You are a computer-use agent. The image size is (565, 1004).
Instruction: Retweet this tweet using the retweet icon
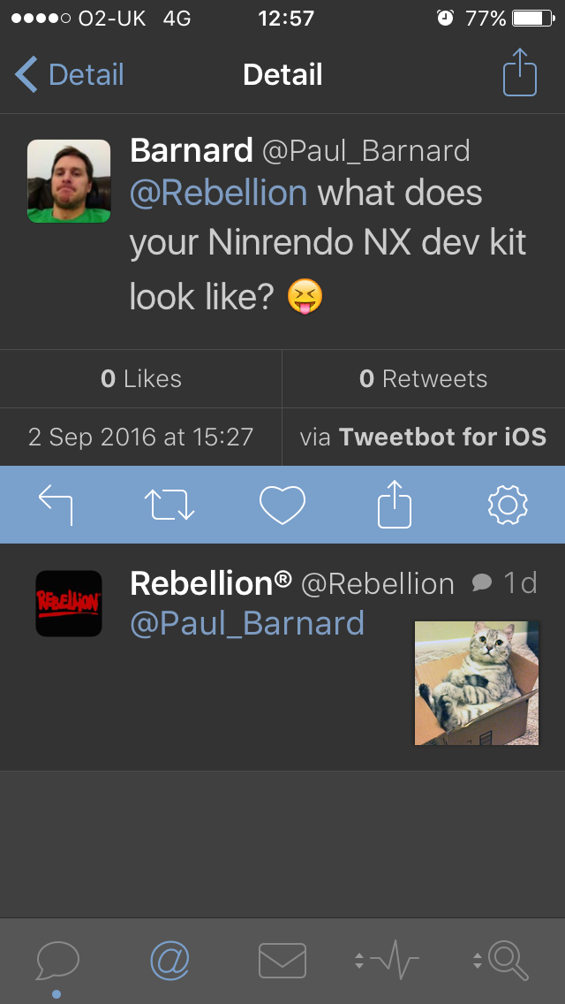[x=169, y=505]
